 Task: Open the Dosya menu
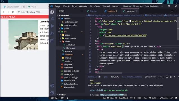coord(58,6)
